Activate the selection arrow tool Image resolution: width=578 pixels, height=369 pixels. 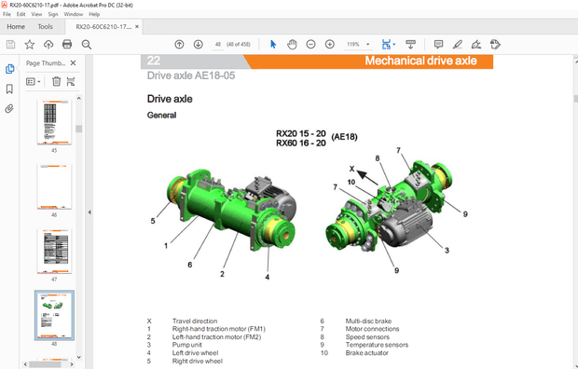point(273,45)
